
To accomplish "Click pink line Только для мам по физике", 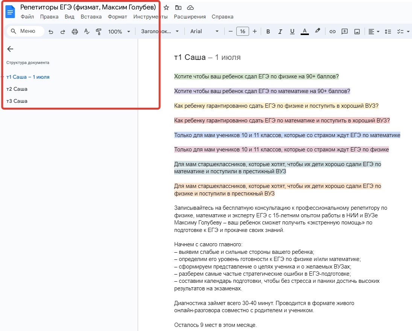I will coord(281,149).
